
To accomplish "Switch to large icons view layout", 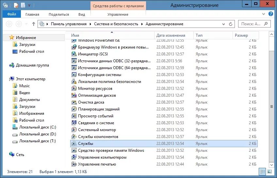I will (269, 172).
